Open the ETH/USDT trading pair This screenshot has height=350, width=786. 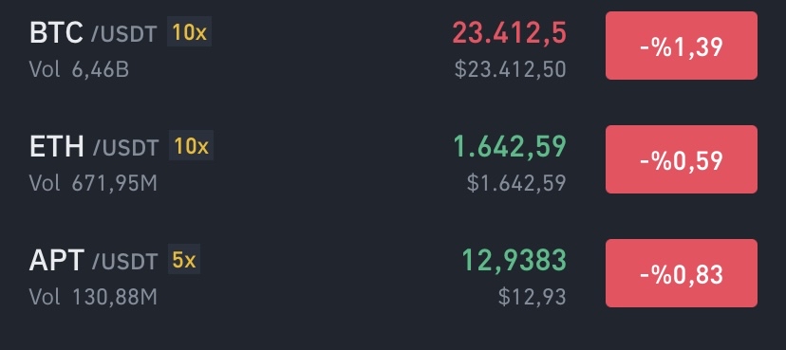[x=393, y=159]
